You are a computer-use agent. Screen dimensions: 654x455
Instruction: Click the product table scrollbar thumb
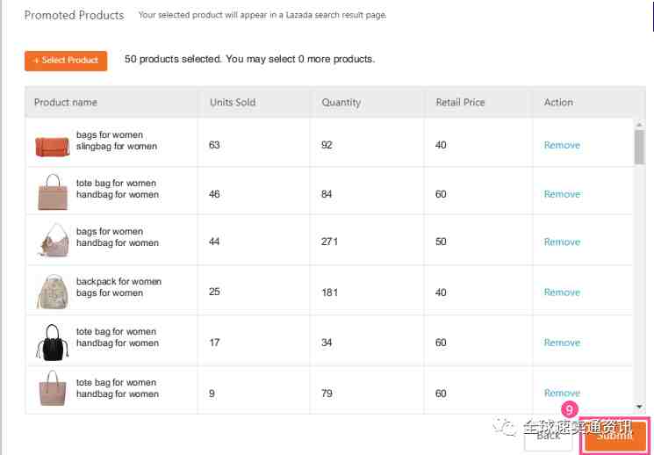(639, 147)
